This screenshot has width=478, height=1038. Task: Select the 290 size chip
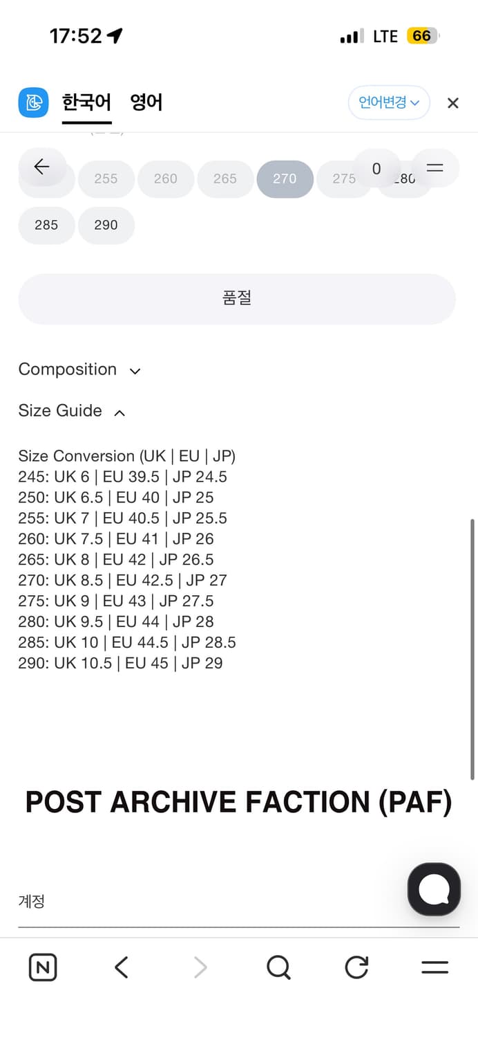[106, 225]
